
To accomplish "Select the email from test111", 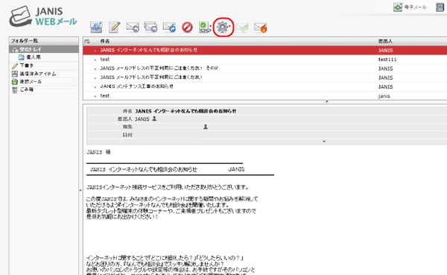I will coord(265,60).
